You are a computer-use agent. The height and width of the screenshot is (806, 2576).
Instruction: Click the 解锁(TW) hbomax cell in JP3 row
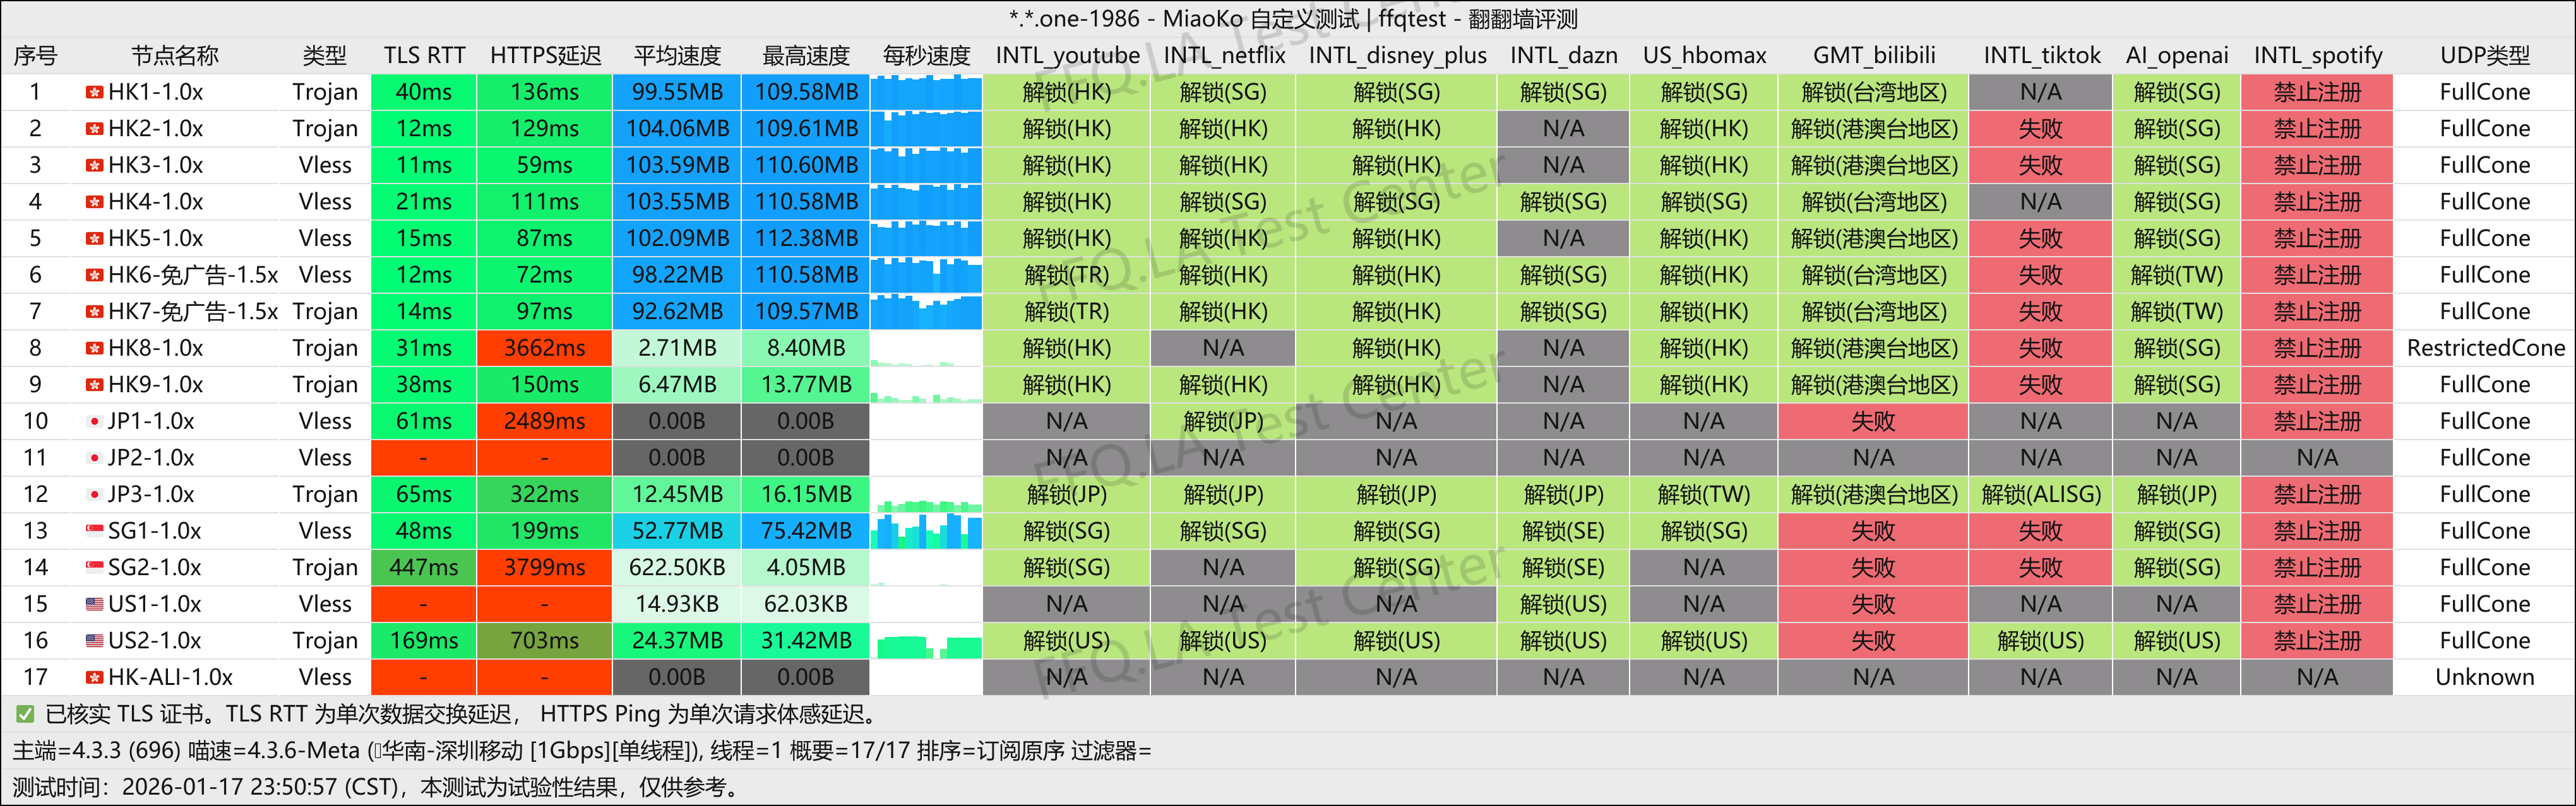point(1704,494)
